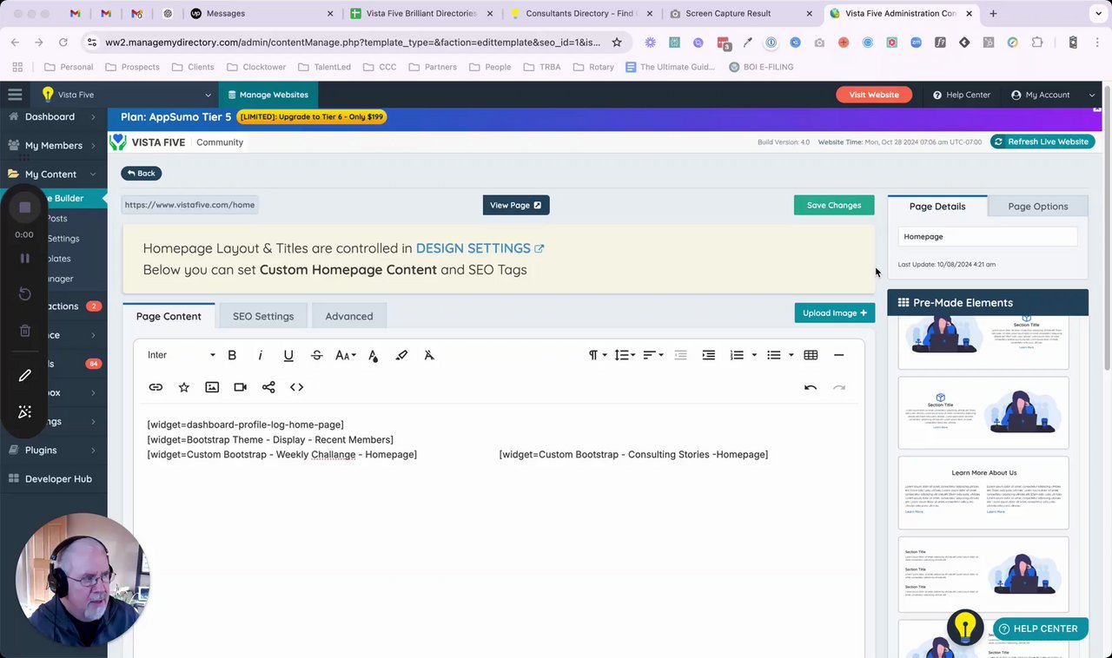Switch to the SEO Settings tab
This screenshot has width=1112, height=658.
pyautogui.click(x=263, y=316)
